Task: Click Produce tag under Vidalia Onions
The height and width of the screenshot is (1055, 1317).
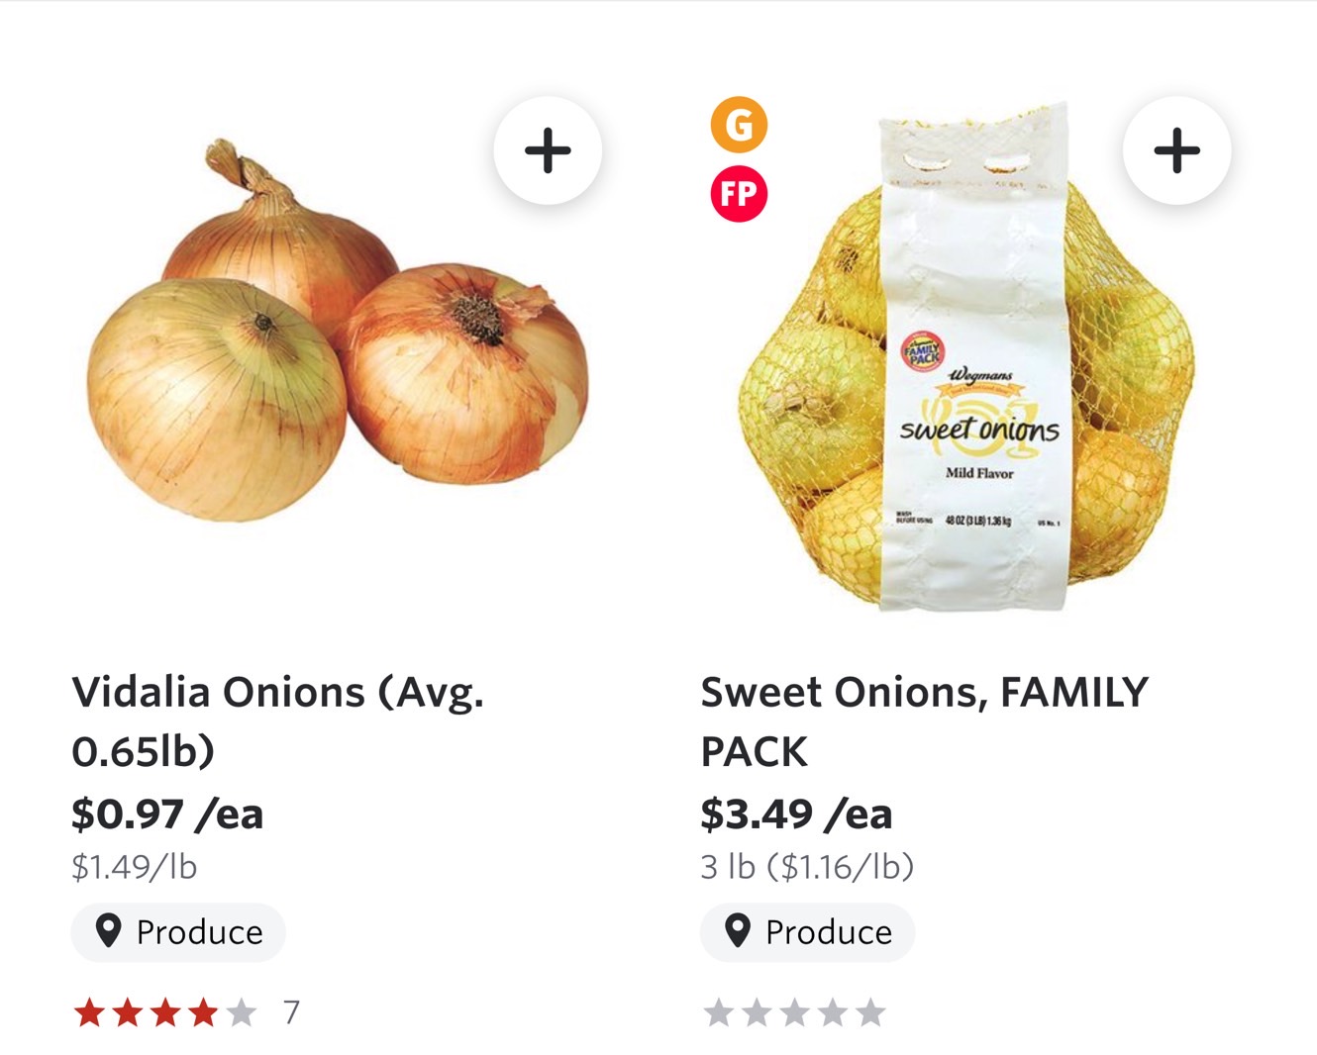Action: 178,932
